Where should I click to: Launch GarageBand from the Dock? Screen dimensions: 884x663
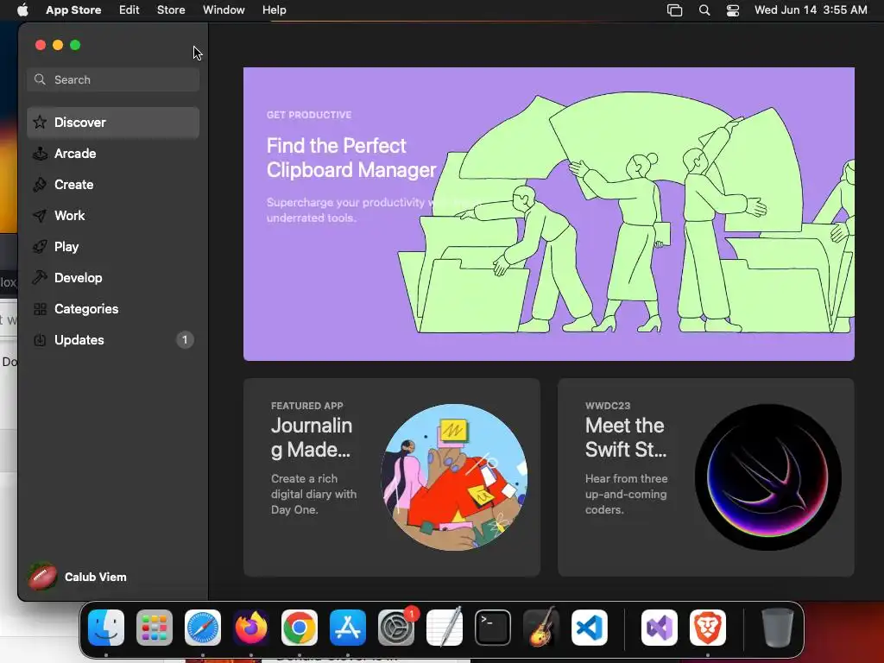pos(541,628)
